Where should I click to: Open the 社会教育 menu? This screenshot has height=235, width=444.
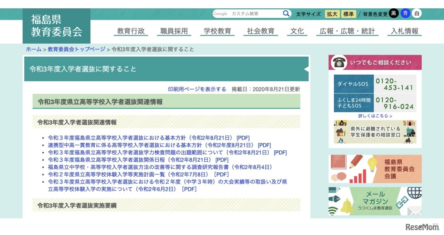pyautogui.click(x=261, y=31)
